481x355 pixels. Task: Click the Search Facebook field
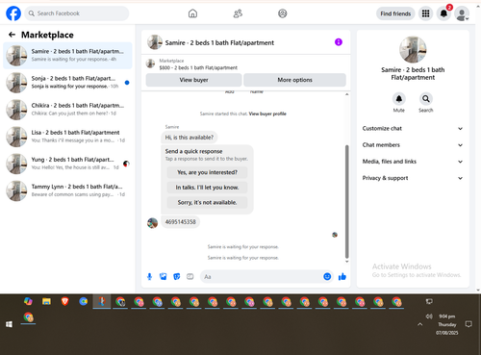pyautogui.click(x=77, y=13)
